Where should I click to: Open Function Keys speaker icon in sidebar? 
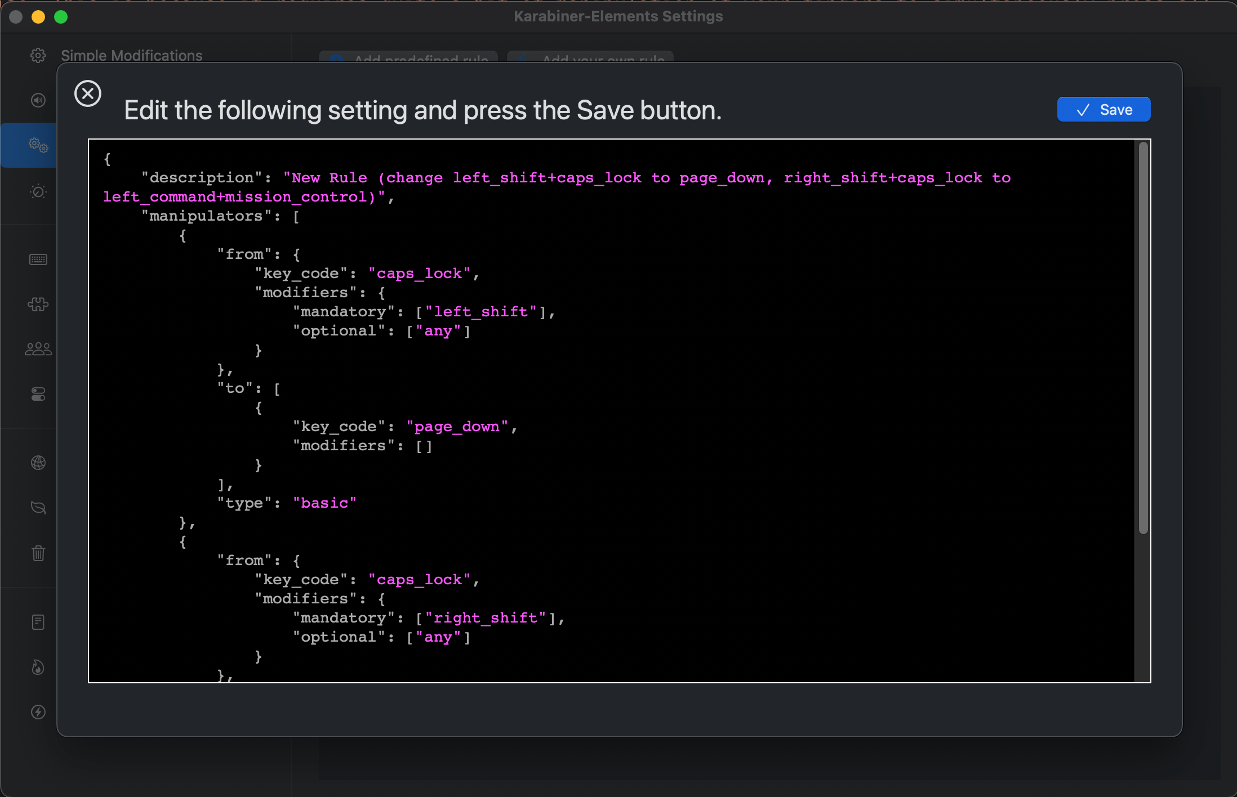[x=38, y=100]
